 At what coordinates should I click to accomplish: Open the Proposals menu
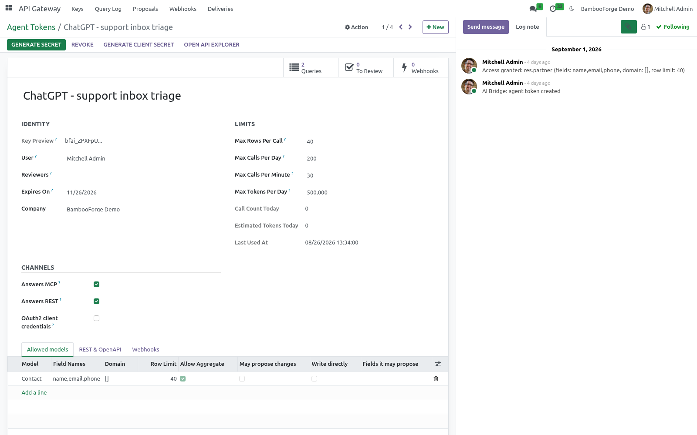coord(145,9)
